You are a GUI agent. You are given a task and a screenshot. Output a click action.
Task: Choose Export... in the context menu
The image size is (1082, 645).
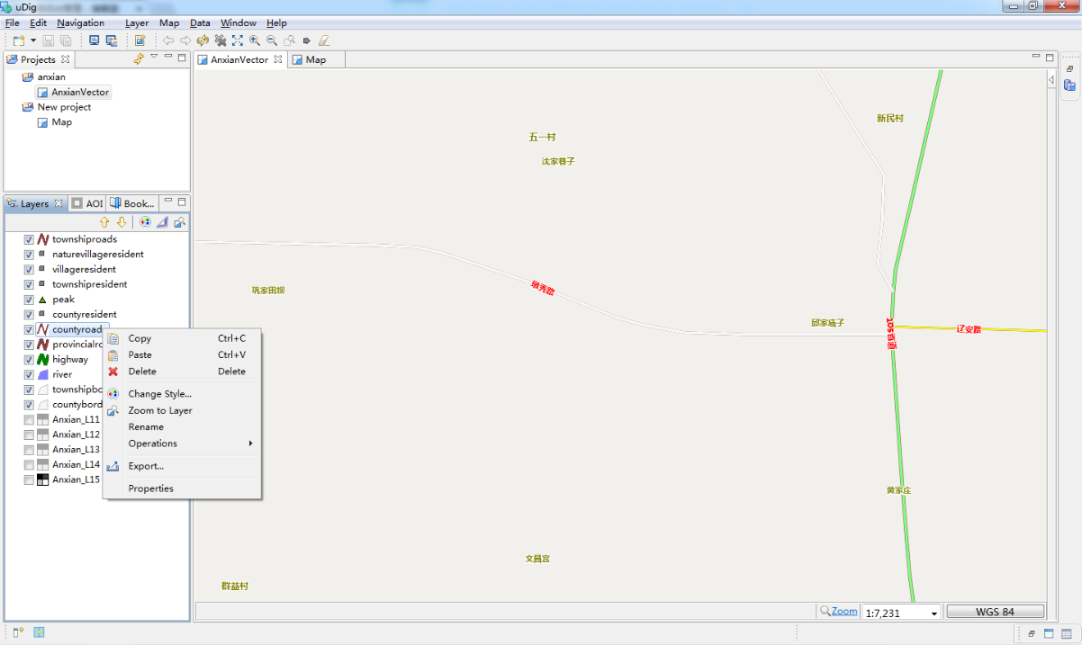(x=182, y=466)
